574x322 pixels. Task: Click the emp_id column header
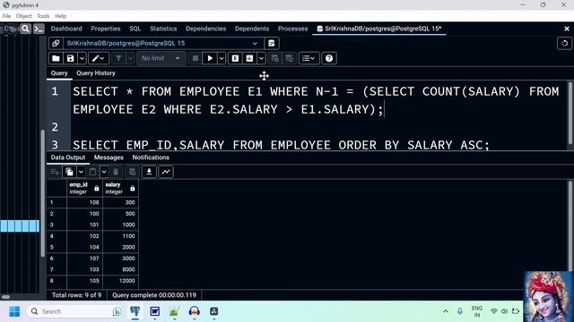point(84,188)
